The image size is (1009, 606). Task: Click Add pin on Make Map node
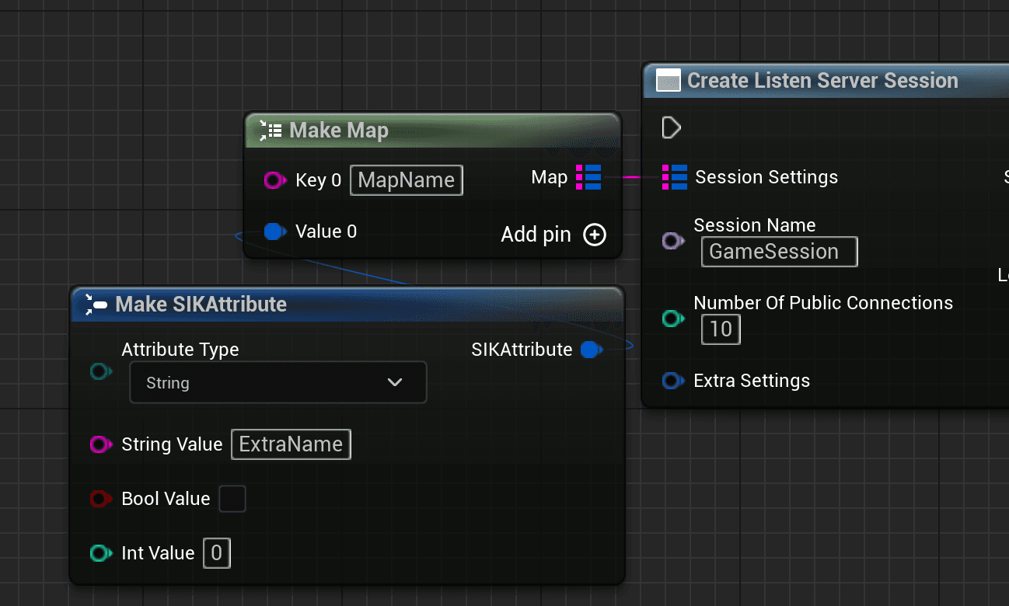pos(595,234)
